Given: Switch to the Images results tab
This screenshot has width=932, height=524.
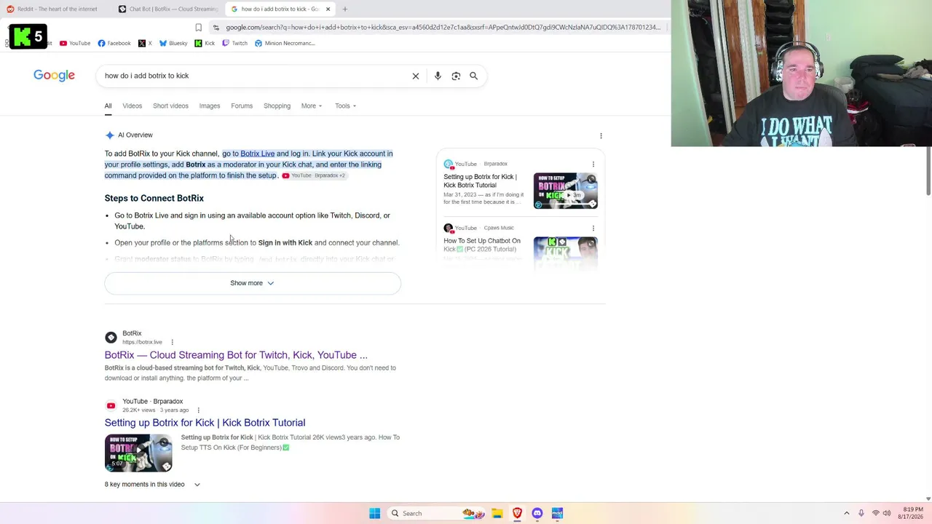Looking at the screenshot, I should point(210,106).
